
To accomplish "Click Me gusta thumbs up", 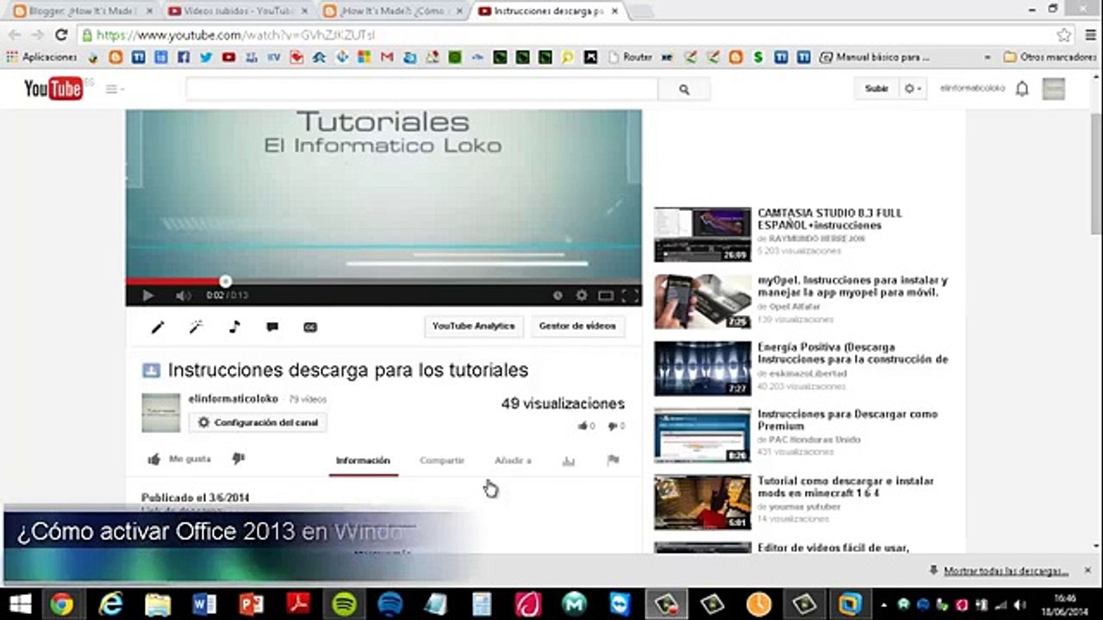I will tap(179, 459).
